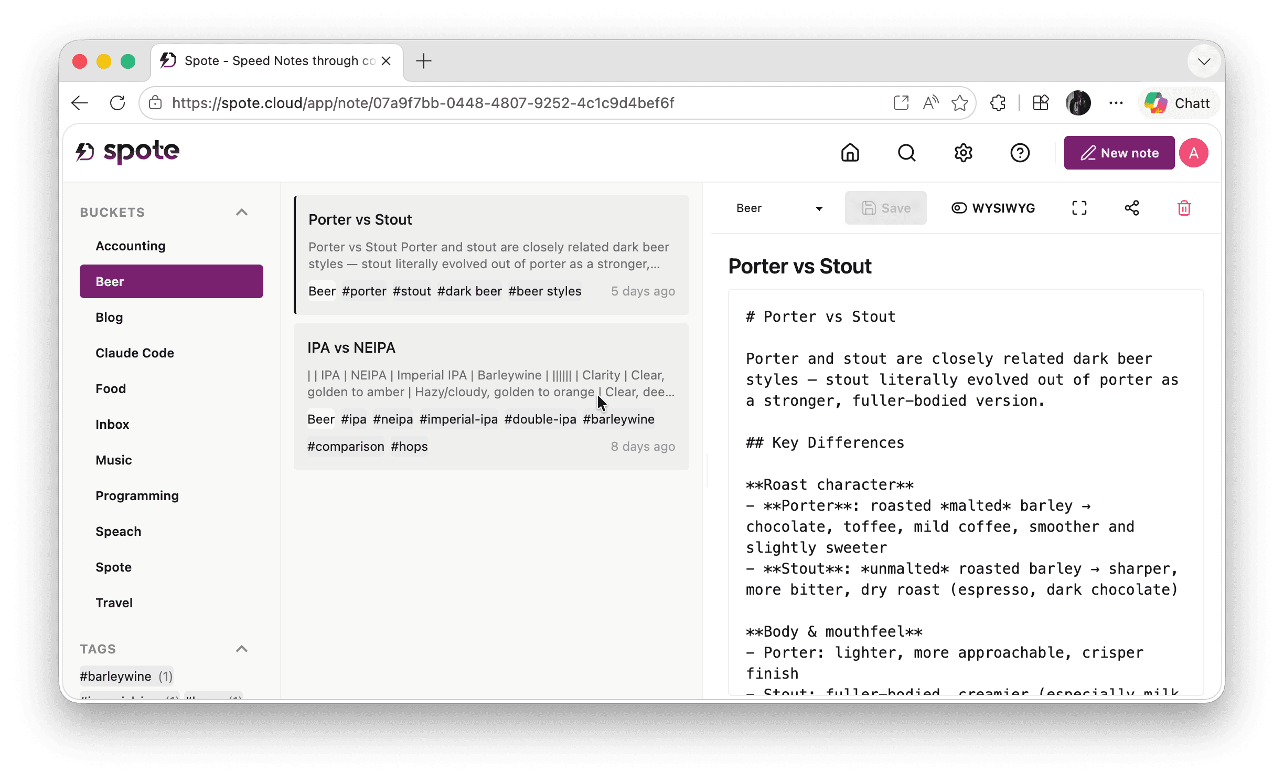Viewport: 1284px width, 781px height.
Task: Collapse the BUCKETS section
Action: click(241, 212)
